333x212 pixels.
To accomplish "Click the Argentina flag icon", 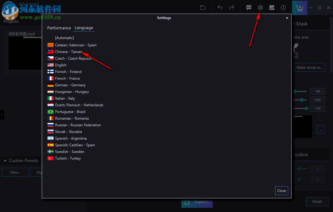I will point(50,138).
